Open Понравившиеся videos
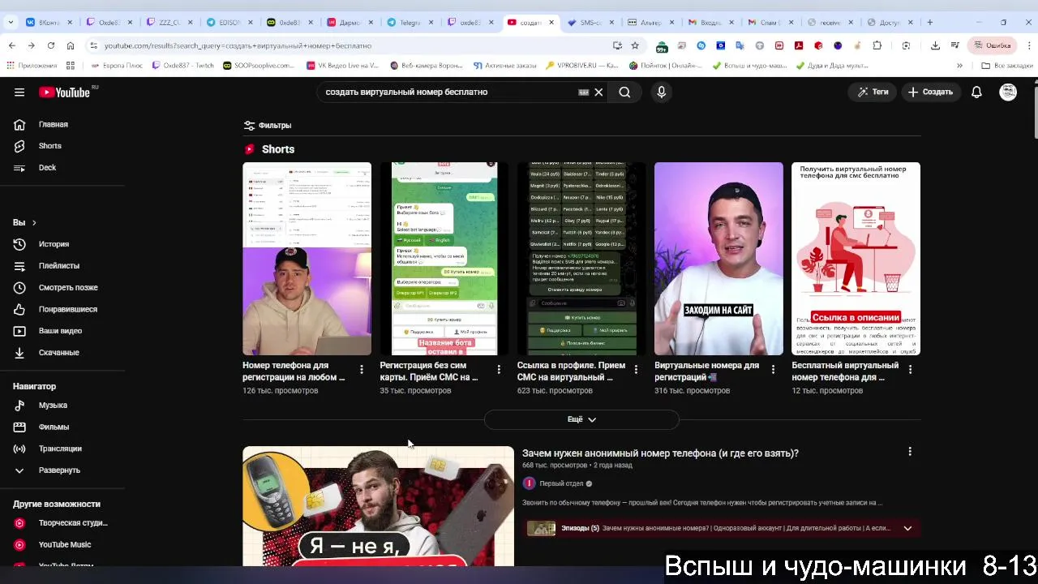The width and height of the screenshot is (1038, 584). point(62,310)
